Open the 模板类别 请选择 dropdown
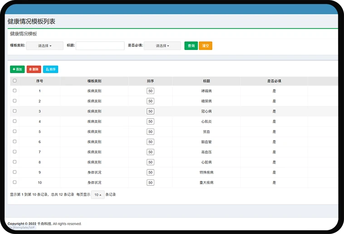This screenshot has width=344, height=234. coord(44,46)
